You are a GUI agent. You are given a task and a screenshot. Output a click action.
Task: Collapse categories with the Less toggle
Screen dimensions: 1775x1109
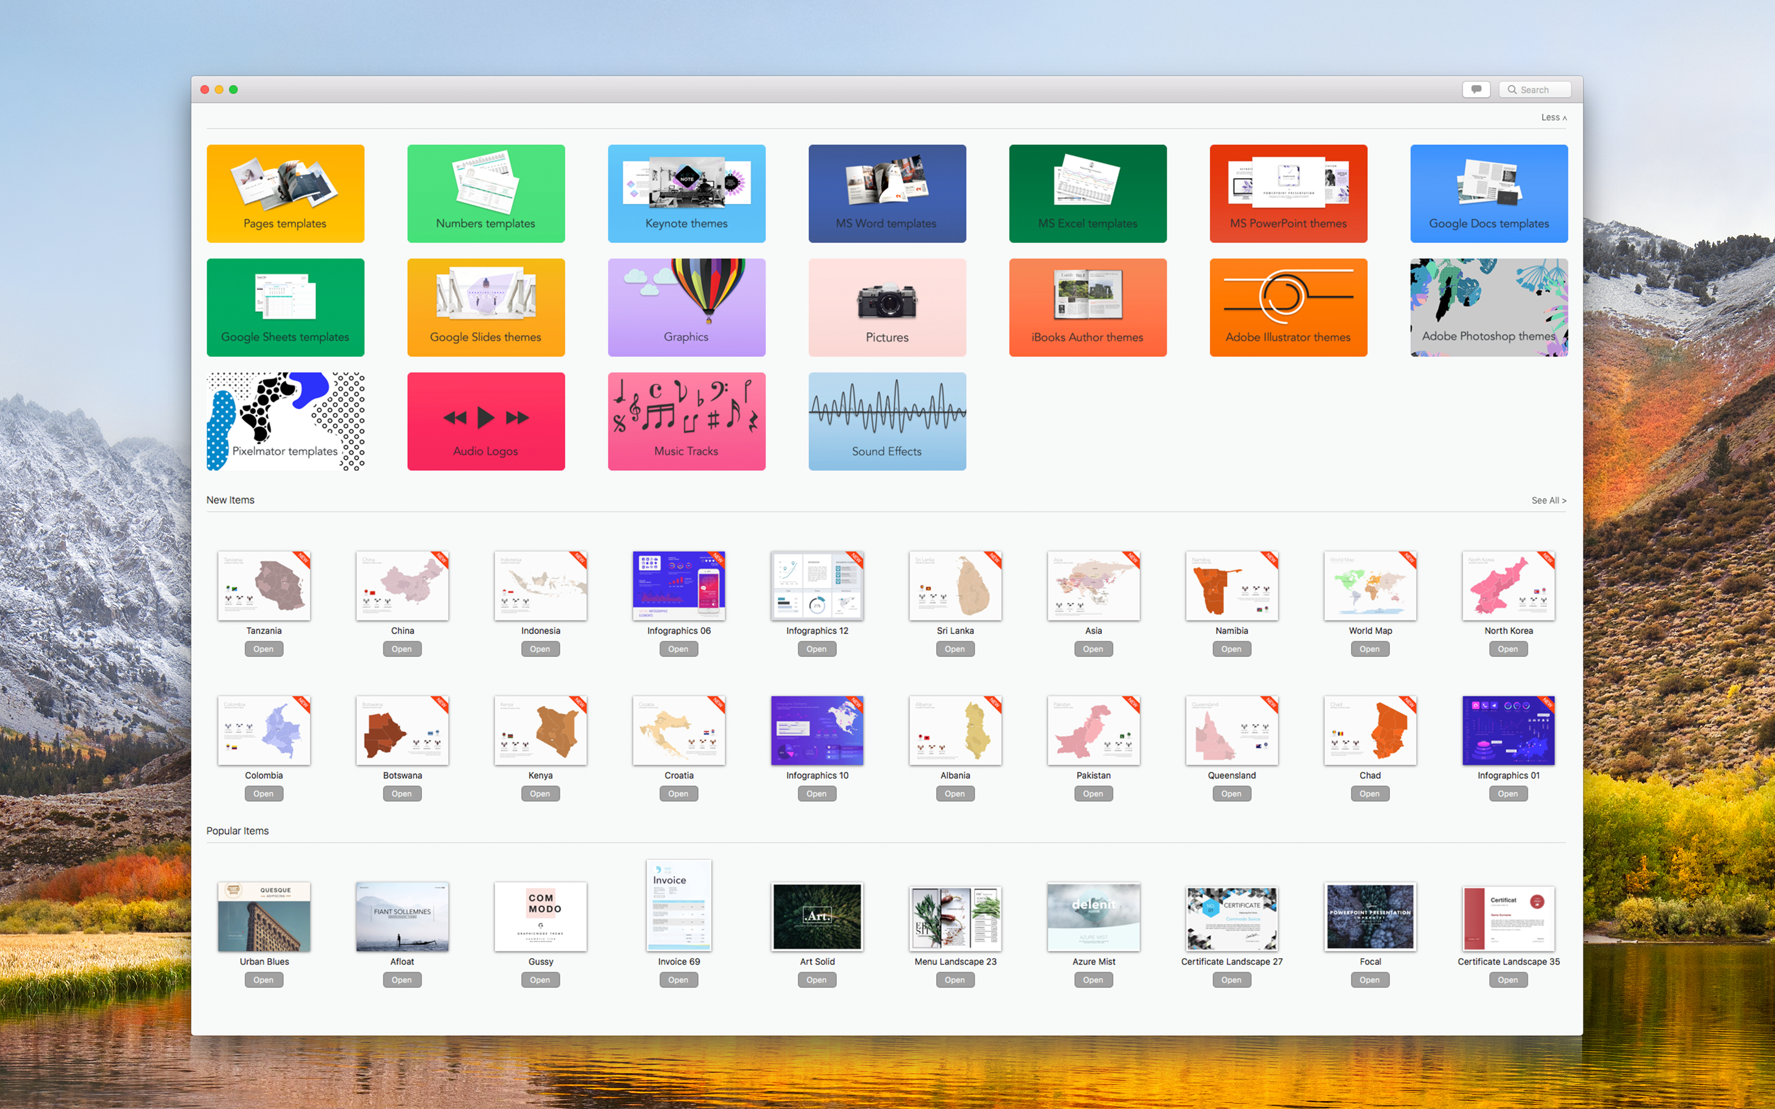point(1553,117)
